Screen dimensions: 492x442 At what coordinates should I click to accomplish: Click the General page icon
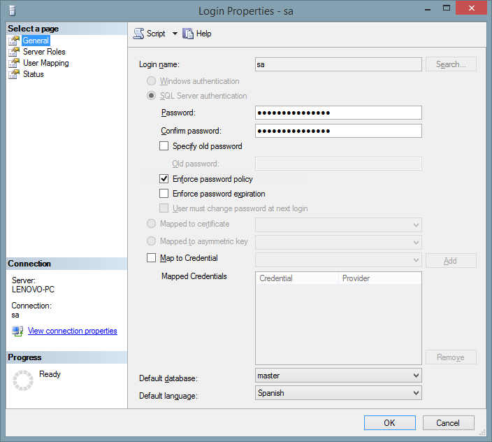click(x=14, y=41)
